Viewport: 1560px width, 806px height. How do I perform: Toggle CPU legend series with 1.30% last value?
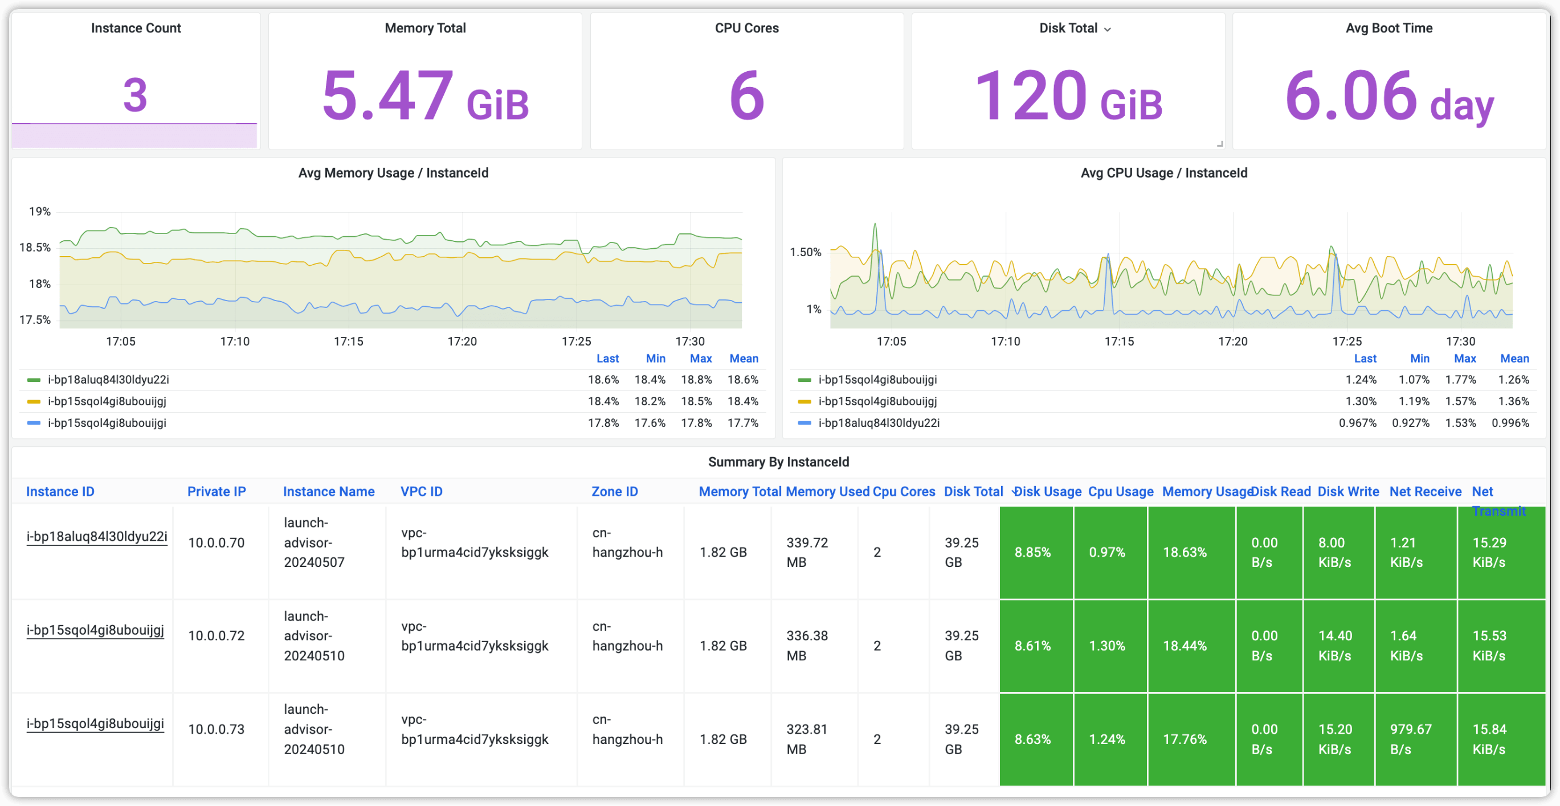pyautogui.click(x=877, y=402)
